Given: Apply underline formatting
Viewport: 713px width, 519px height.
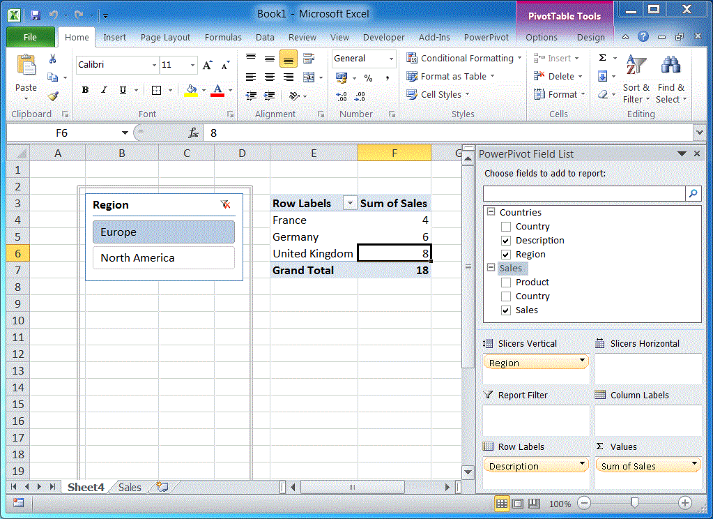Looking at the screenshot, I should 123,90.
